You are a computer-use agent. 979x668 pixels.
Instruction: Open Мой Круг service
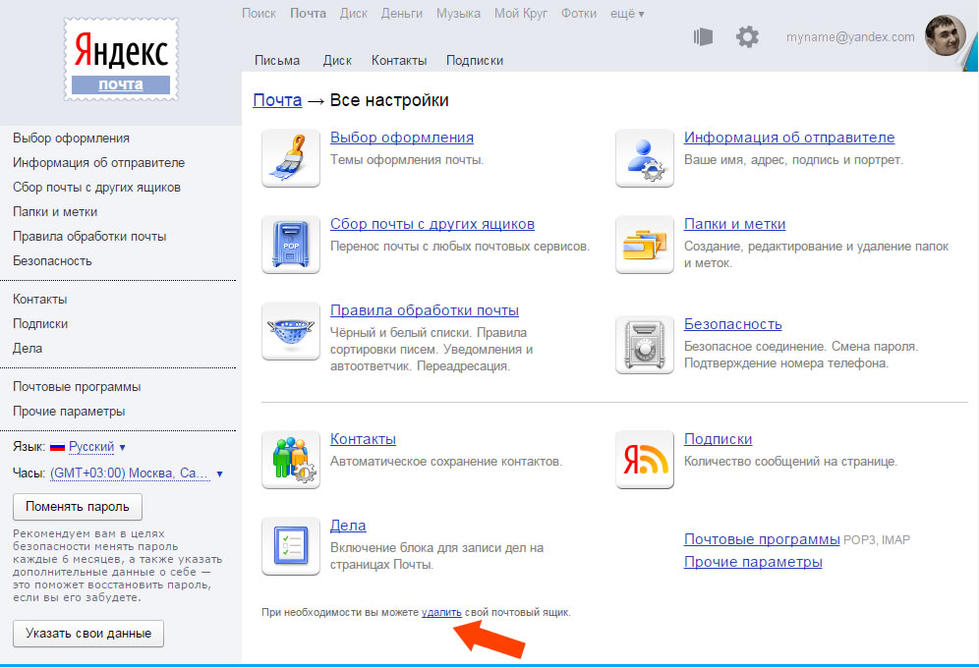point(521,13)
